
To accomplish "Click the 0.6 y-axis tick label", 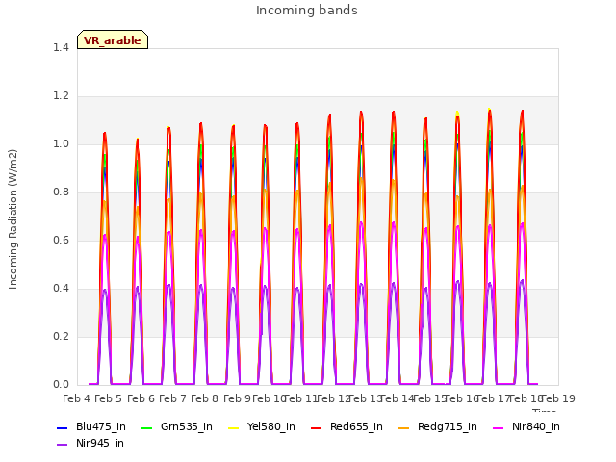I will pyautogui.click(x=61, y=240).
